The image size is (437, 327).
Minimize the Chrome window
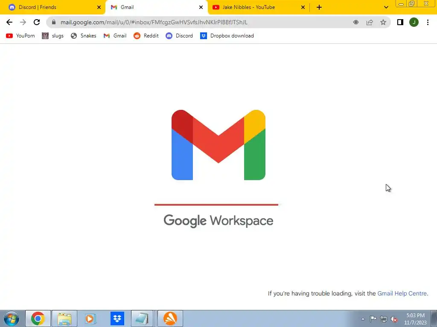click(401, 4)
